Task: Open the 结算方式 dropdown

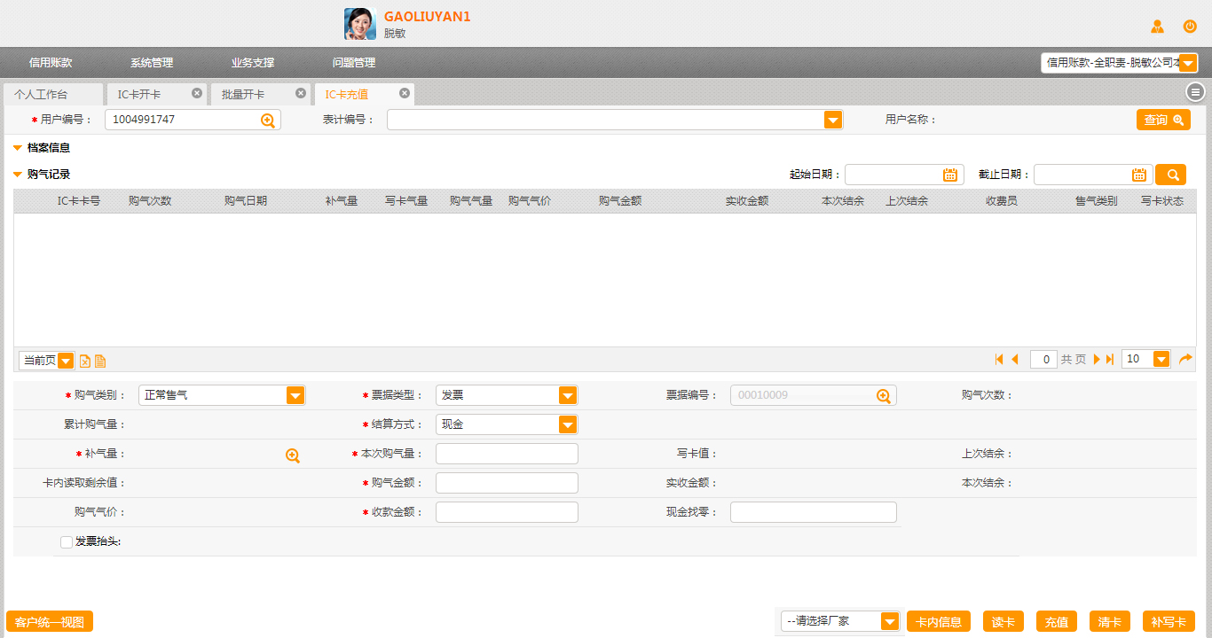Action: (568, 425)
